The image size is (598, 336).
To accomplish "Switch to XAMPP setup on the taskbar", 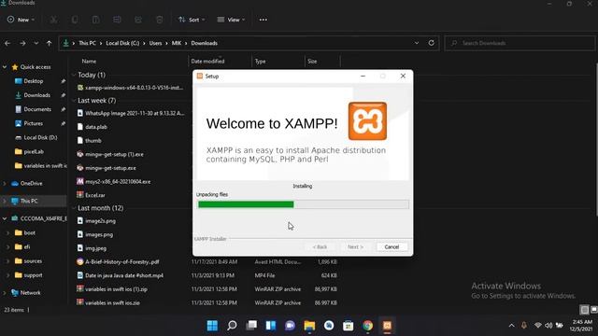I will coord(387,326).
